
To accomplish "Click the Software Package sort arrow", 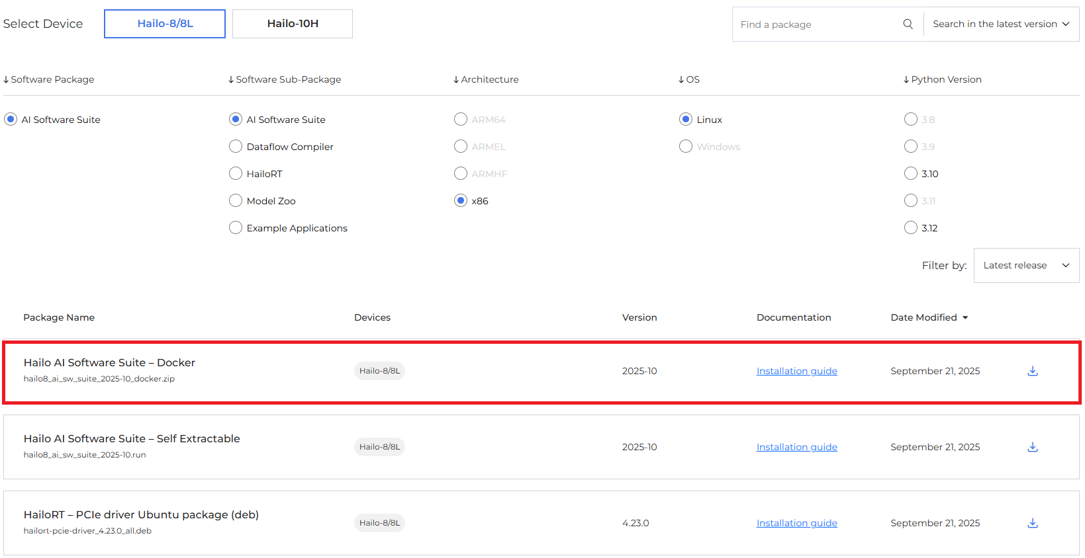I will pyautogui.click(x=7, y=80).
